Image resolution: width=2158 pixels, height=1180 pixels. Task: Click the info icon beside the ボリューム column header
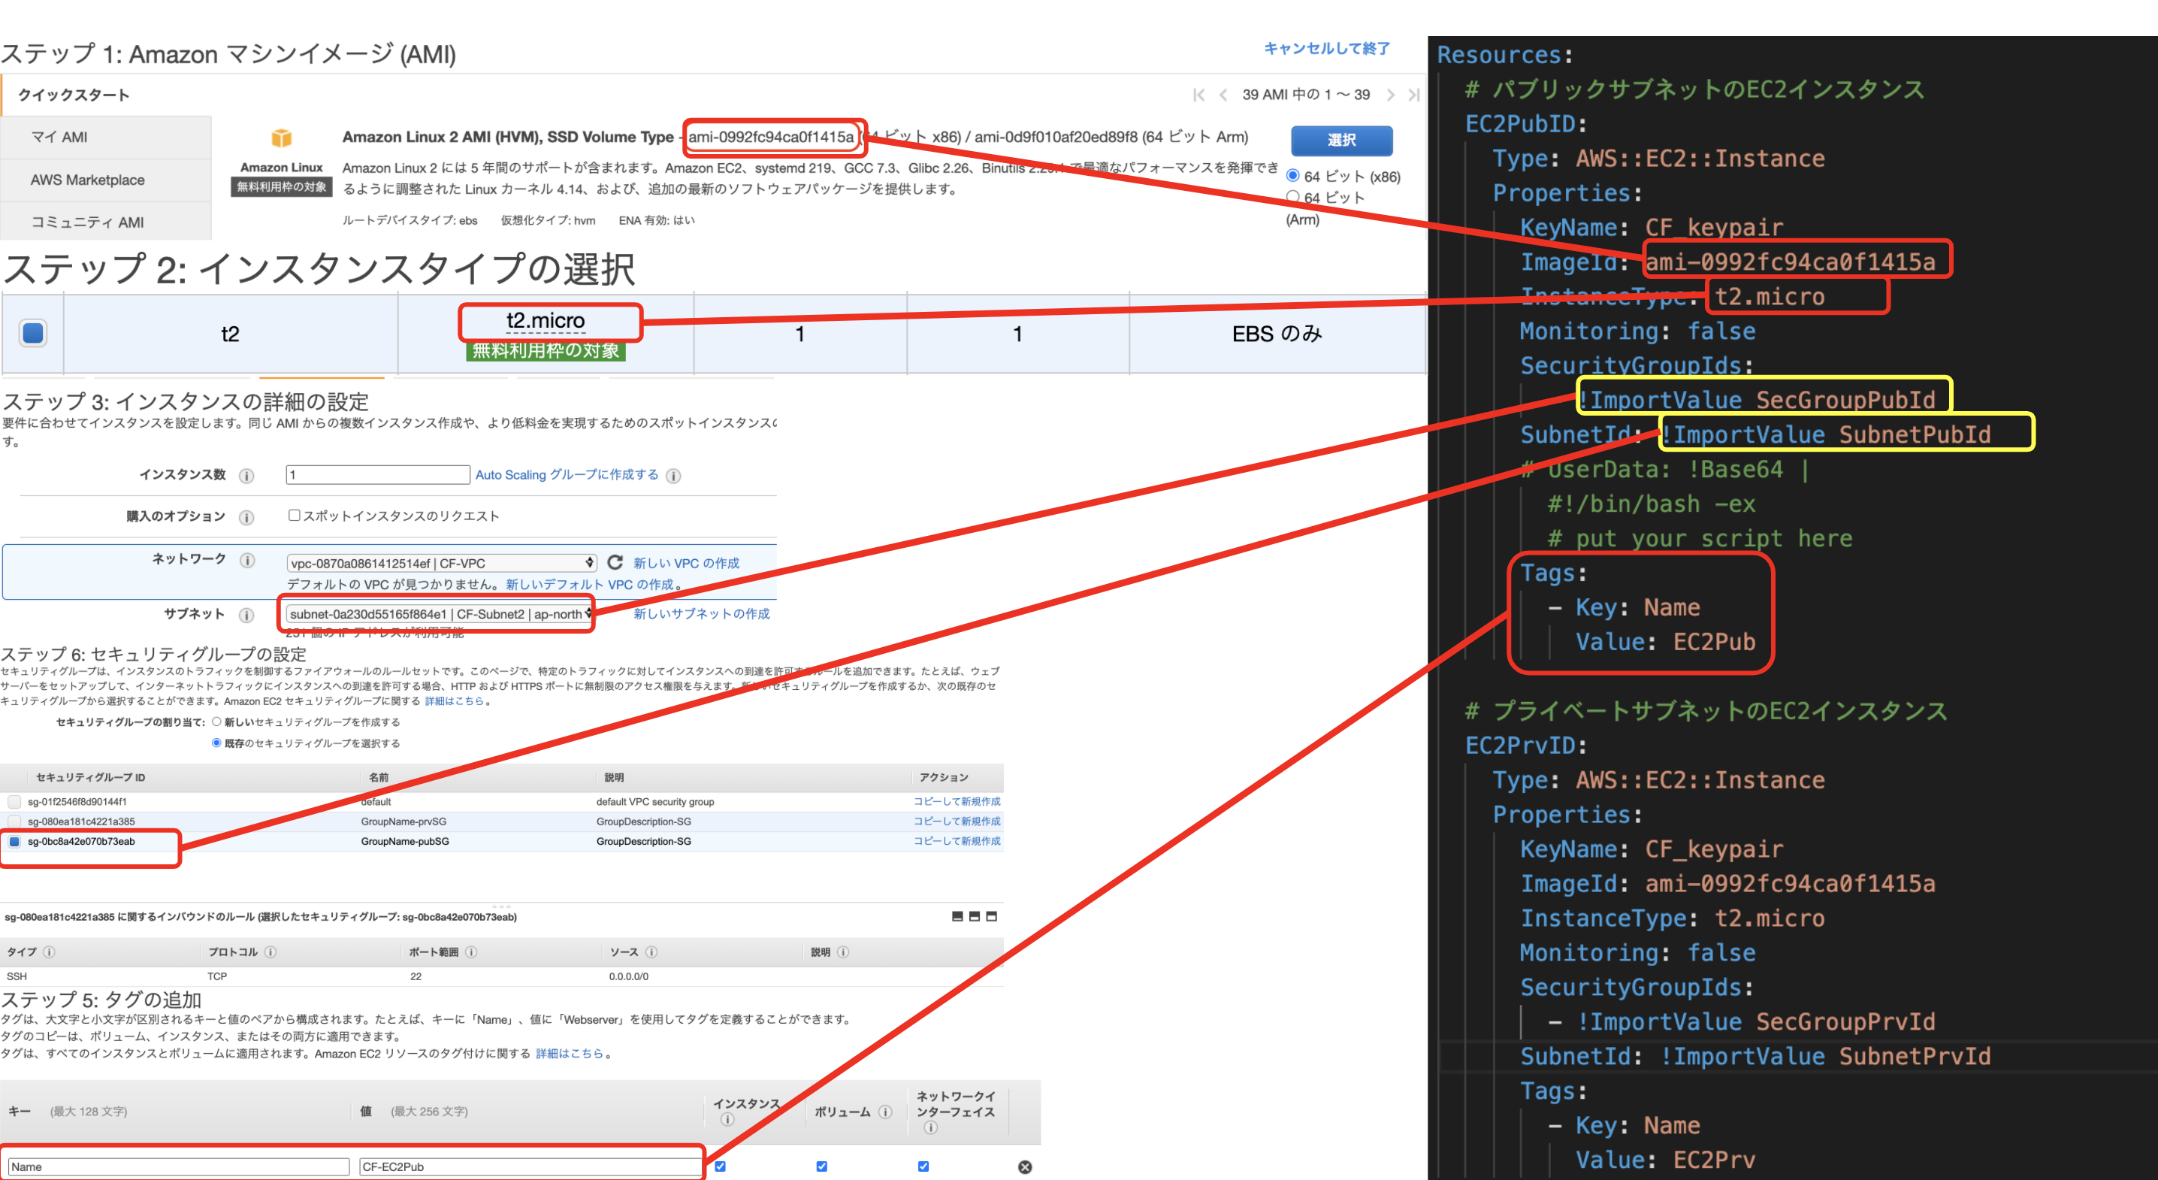pos(885,1112)
